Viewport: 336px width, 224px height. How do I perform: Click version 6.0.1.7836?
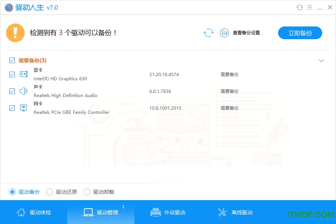160,91
